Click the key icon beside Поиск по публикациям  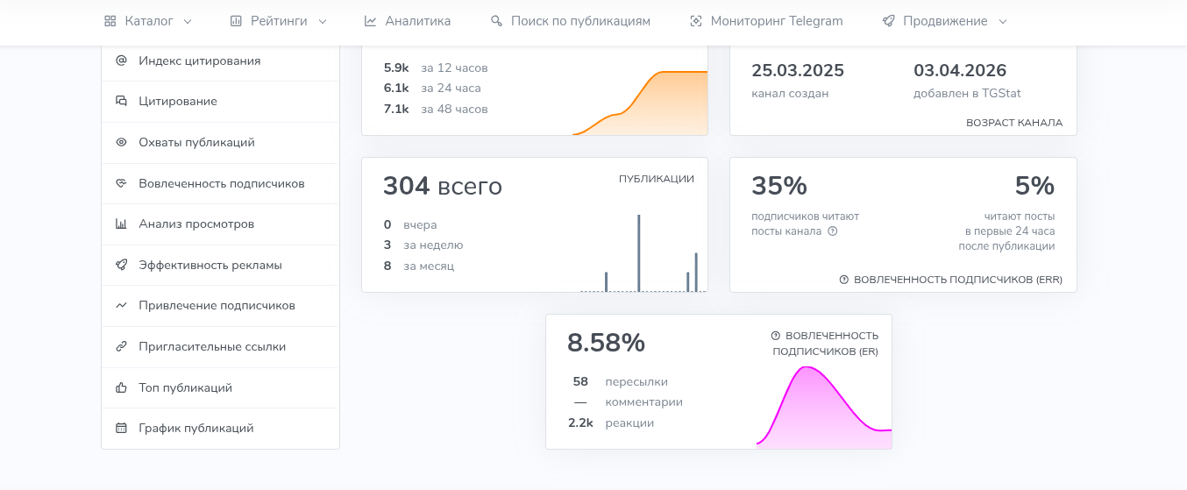pyautogui.click(x=496, y=21)
